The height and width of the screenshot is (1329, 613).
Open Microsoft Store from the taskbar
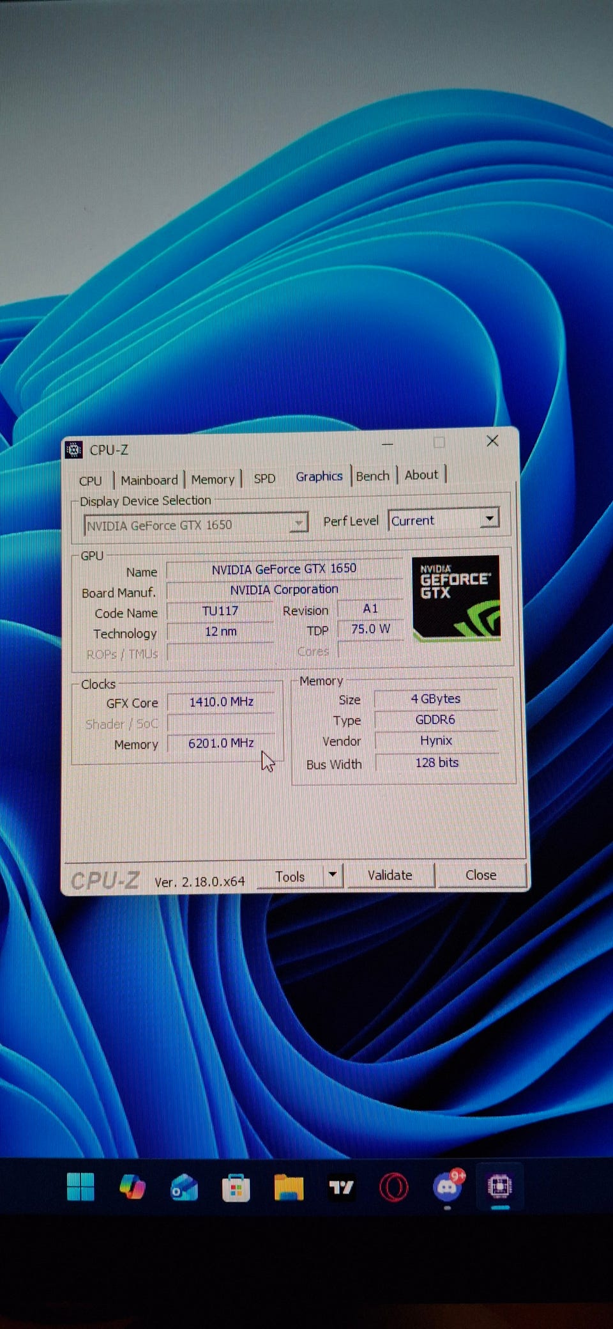(x=236, y=1188)
